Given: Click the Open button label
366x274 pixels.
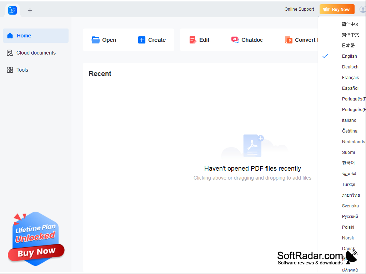Looking at the screenshot, I should pos(109,40).
